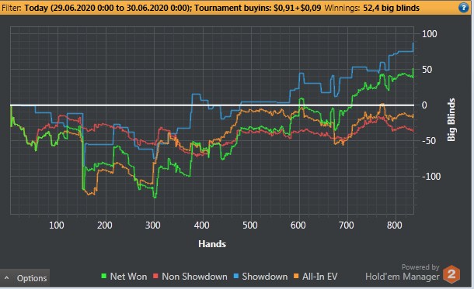Select the blue Showdown legend swatch

pyautogui.click(x=235, y=276)
